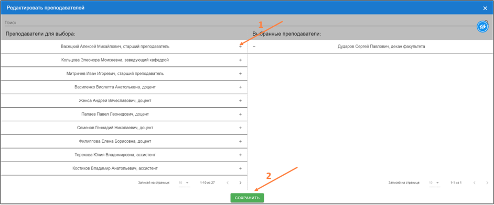Select row Василенко Виолетта Анатольевна, доцент

124,87
